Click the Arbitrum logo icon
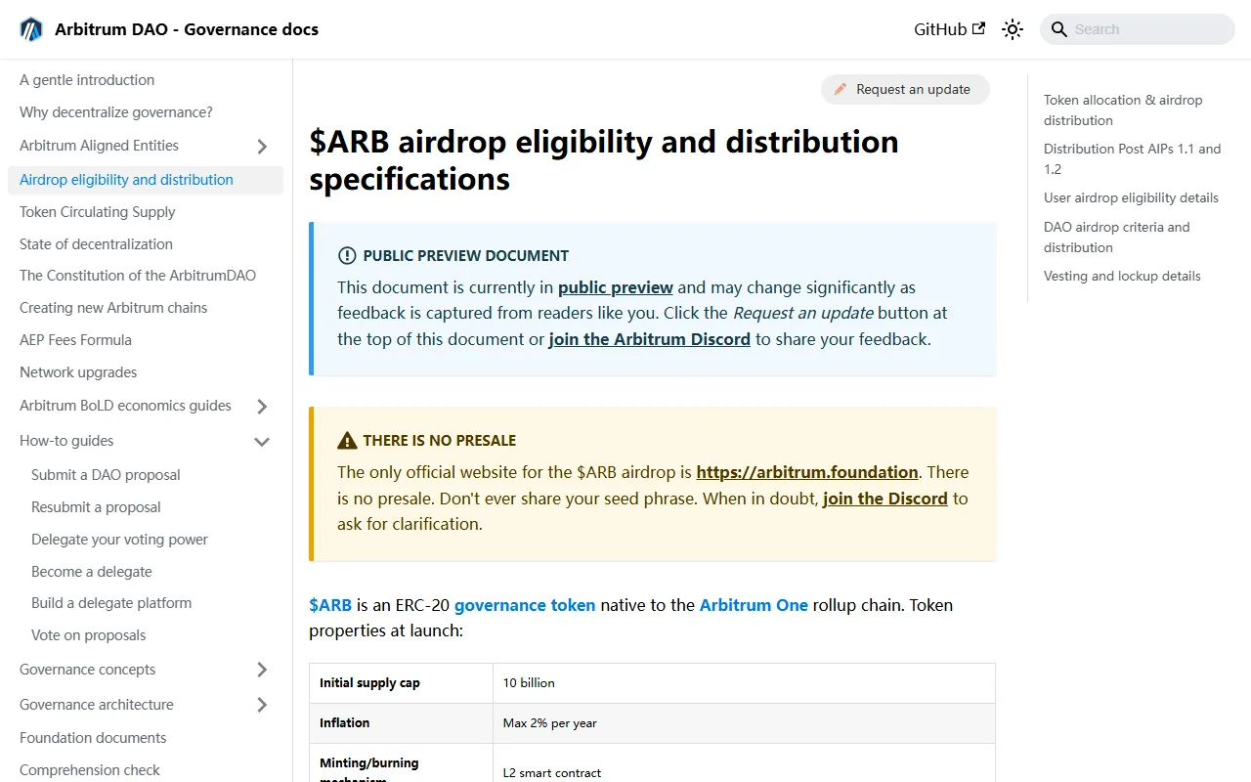The height and width of the screenshot is (782, 1251). click(31, 29)
